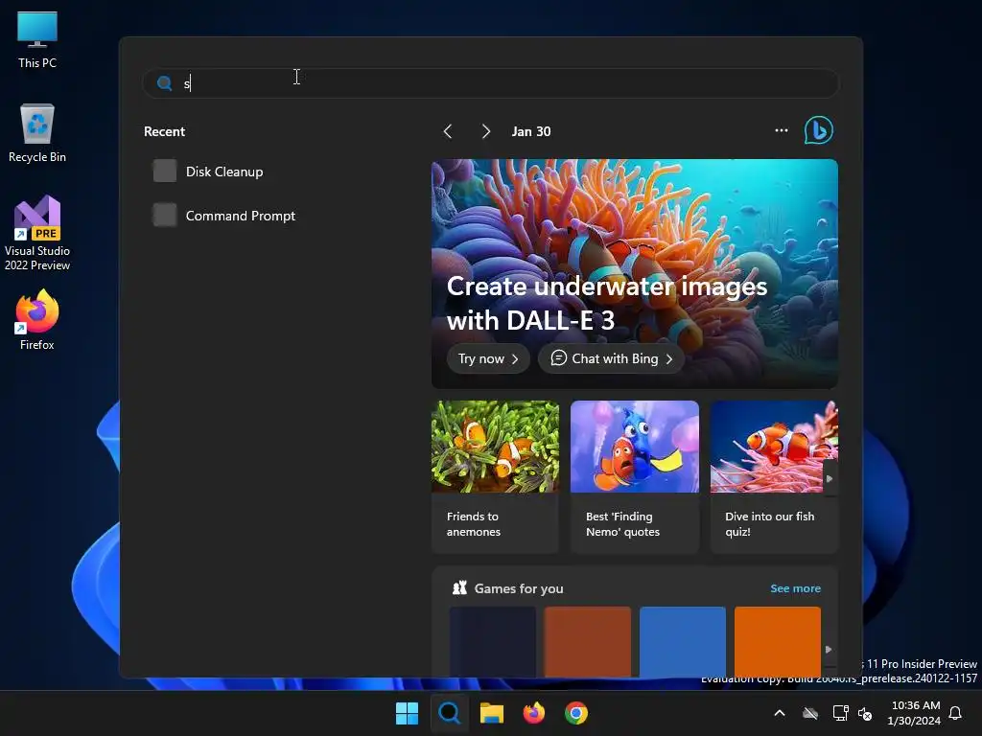Click the muted volume tray icon
Viewport: 982px width, 736px height.
(865, 713)
